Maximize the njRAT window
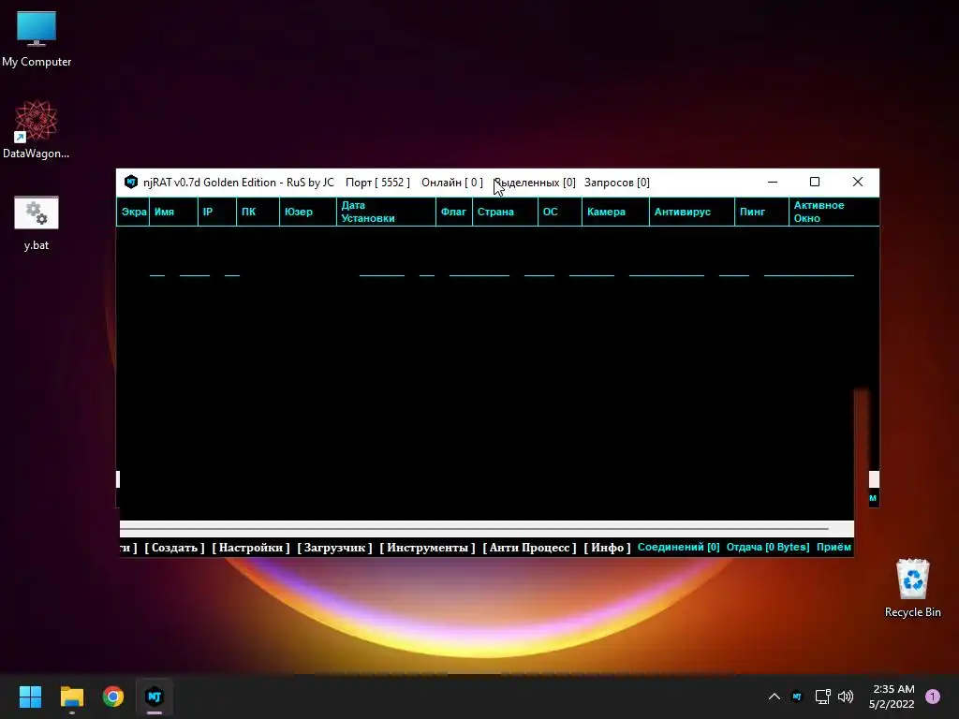 click(815, 182)
